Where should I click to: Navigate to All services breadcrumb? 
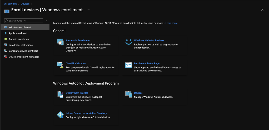pos(11,4)
